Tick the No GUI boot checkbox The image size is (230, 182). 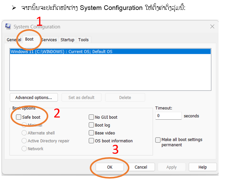click(x=91, y=117)
